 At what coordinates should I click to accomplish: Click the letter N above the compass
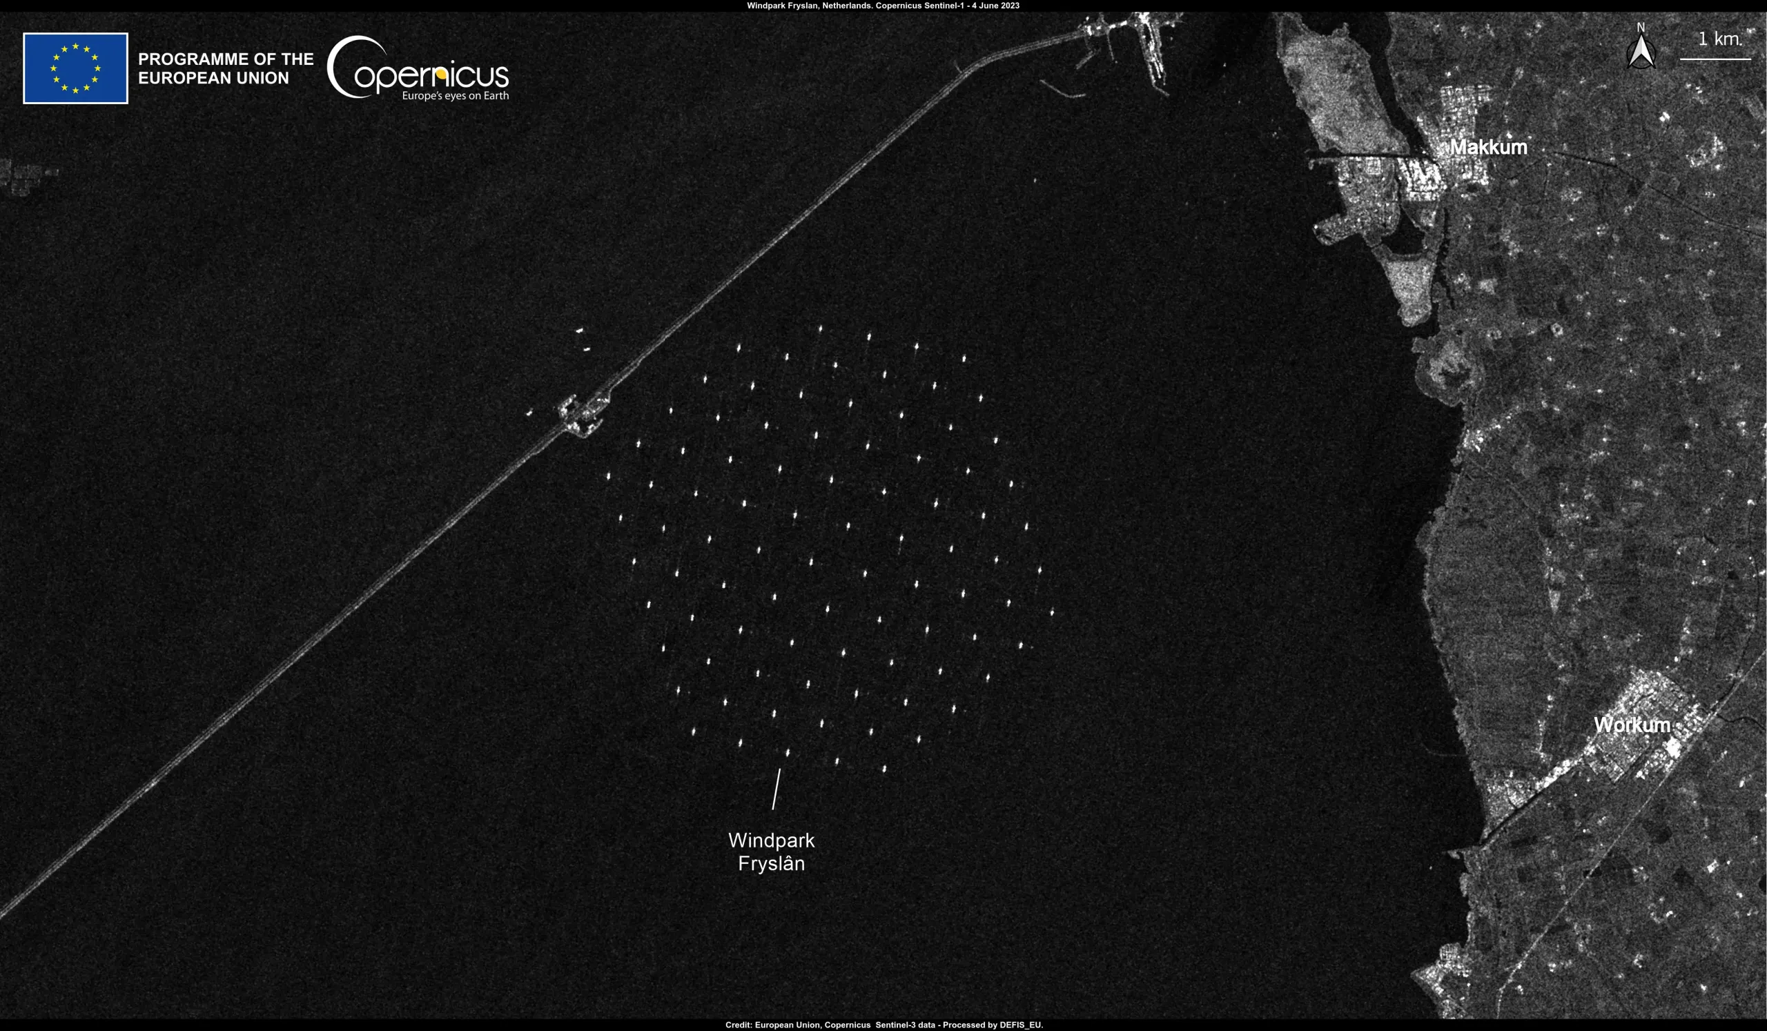[1640, 29]
